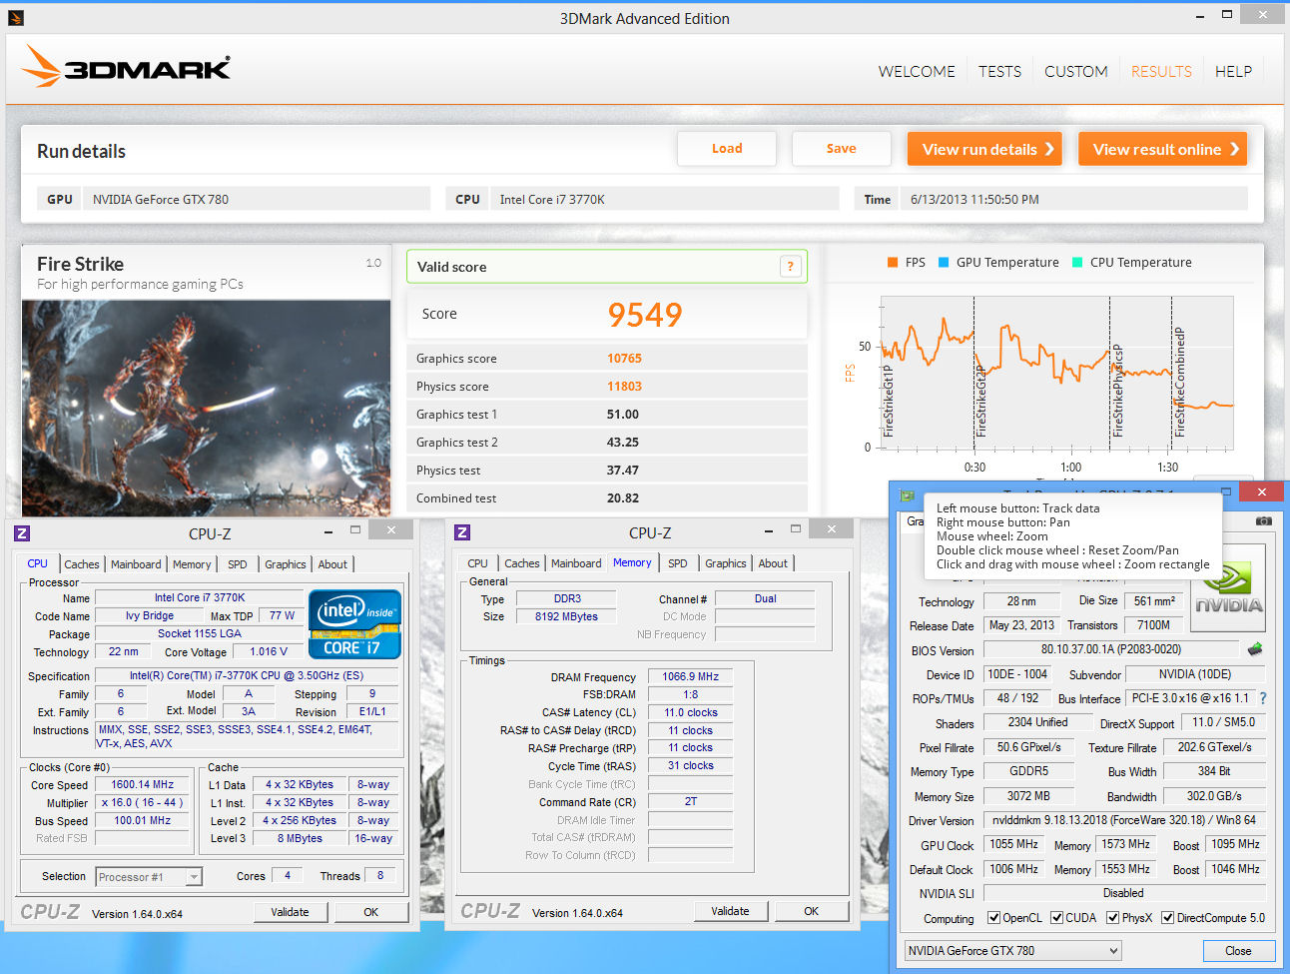Image resolution: width=1290 pixels, height=974 pixels.
Task: Click Validate in CPU-Z CPU window
Action: pyautogui.click(x=290, y=912)
